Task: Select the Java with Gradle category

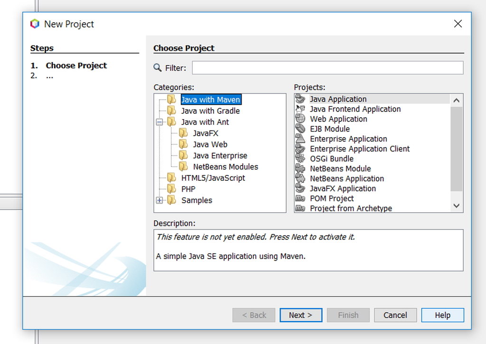Action: (x=210, y=111)
